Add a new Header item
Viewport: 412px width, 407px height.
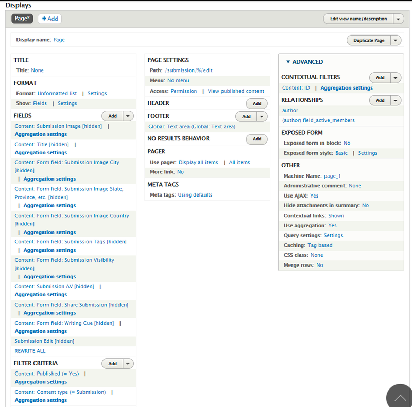coord(256,104)
